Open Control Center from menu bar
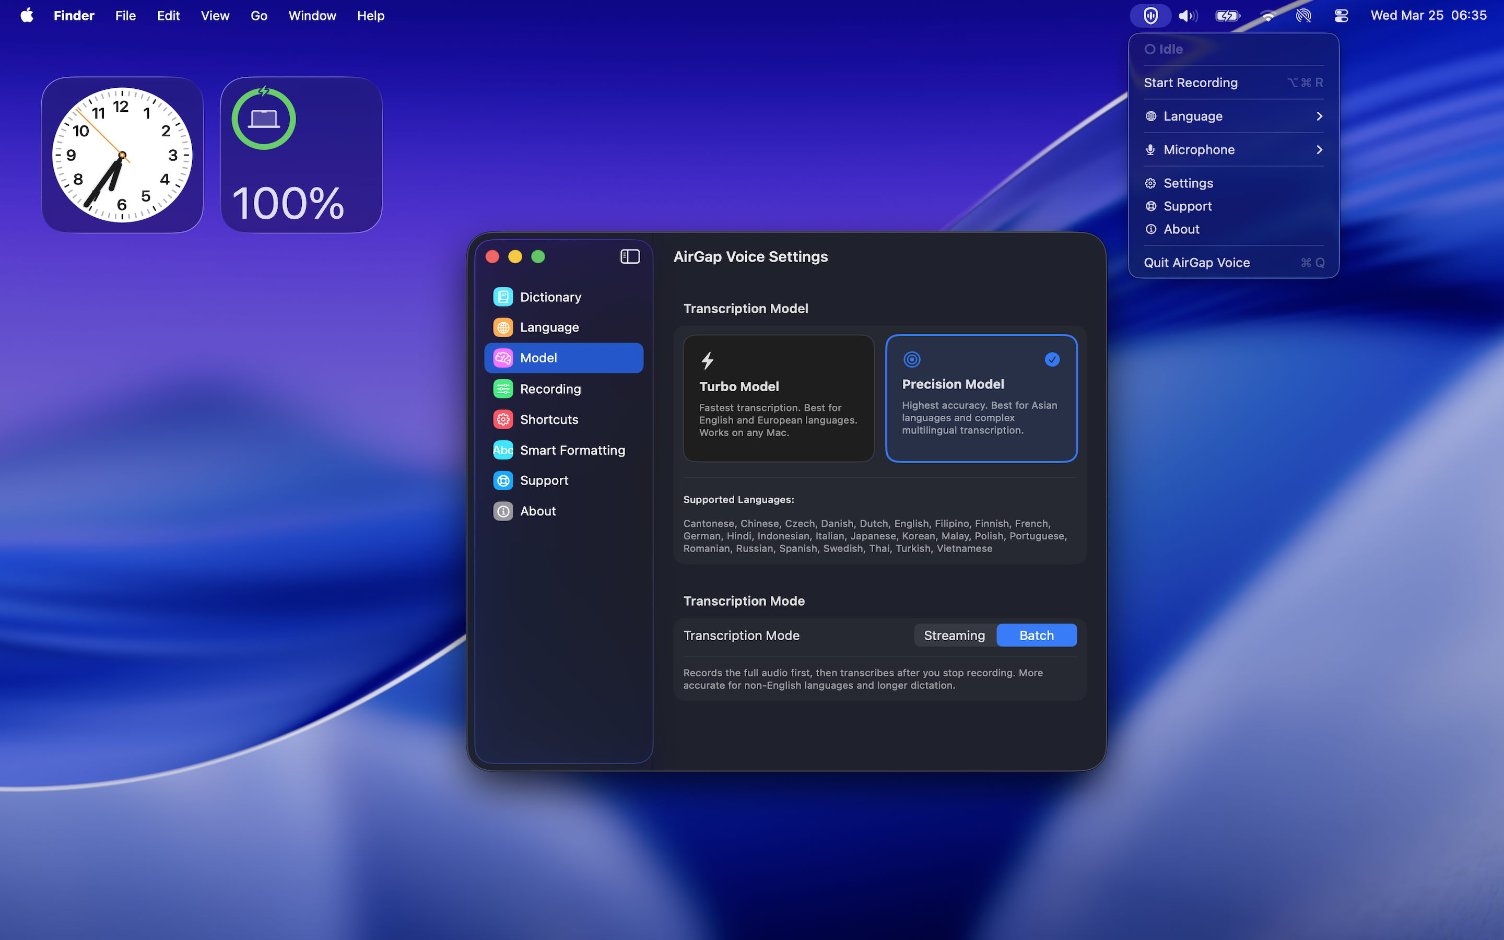The width and height of the screenshot is (1504, 940). 1341,16
